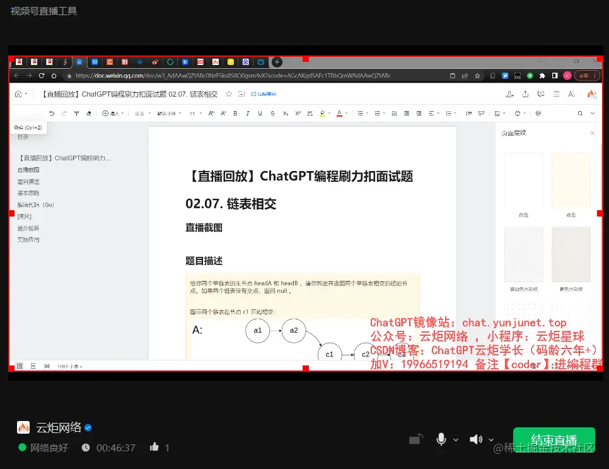Jump to 解法代码 (Go) in outline

[x=36, y=205]
